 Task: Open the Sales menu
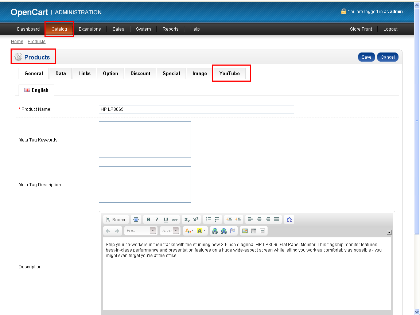[x=118, y=29]
